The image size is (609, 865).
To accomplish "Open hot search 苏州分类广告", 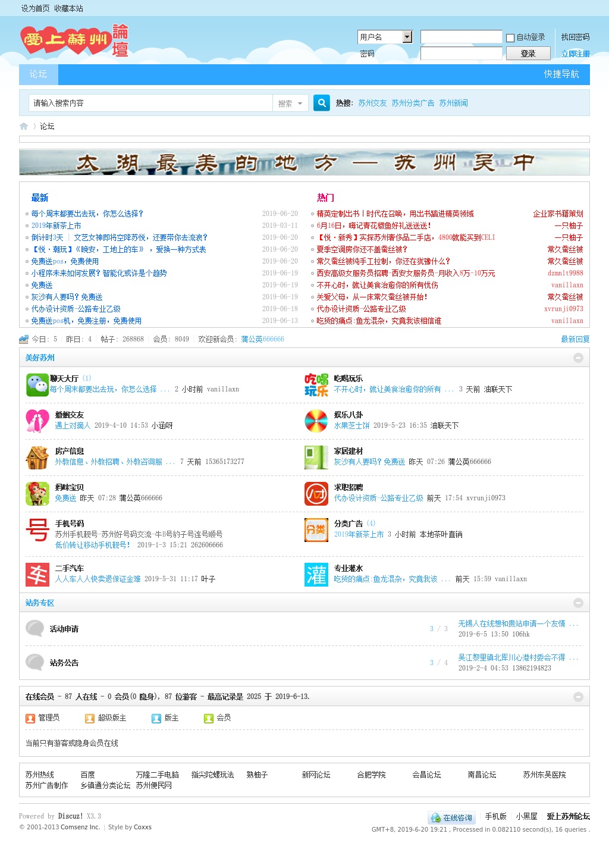I will (x=413, y=103).
